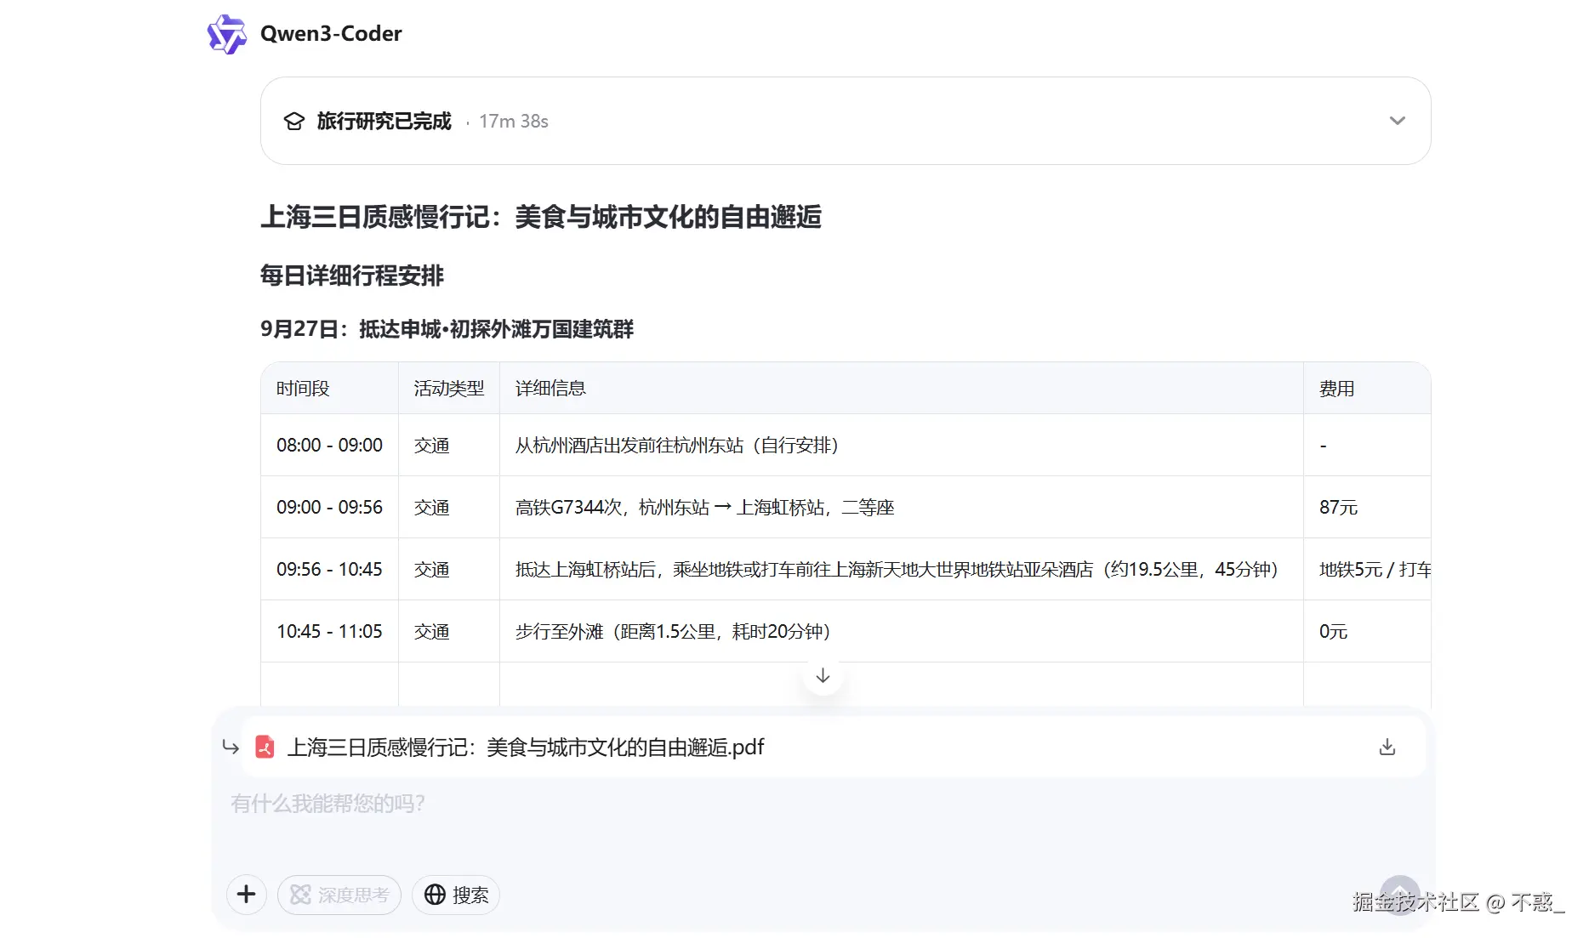Click the 活动类型 column header
The image size is (1589, 938).
coord(449,389)
